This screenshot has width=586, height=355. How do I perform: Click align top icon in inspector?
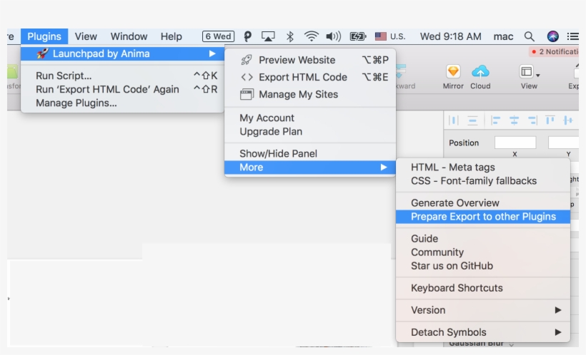[550, 120]
